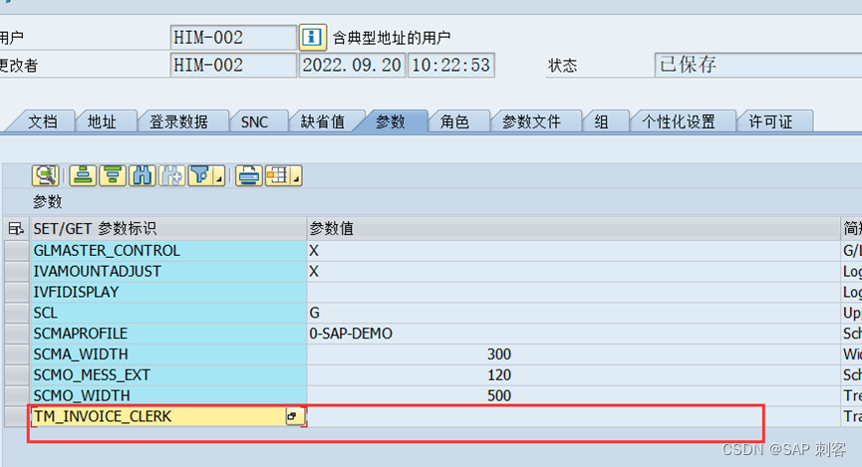Click the status field 已保存
862x467 pixels.
(758, 65)
